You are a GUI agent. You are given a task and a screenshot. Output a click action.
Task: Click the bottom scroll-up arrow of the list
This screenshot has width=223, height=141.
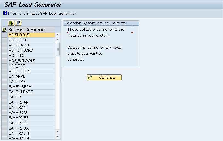[58, 132]
